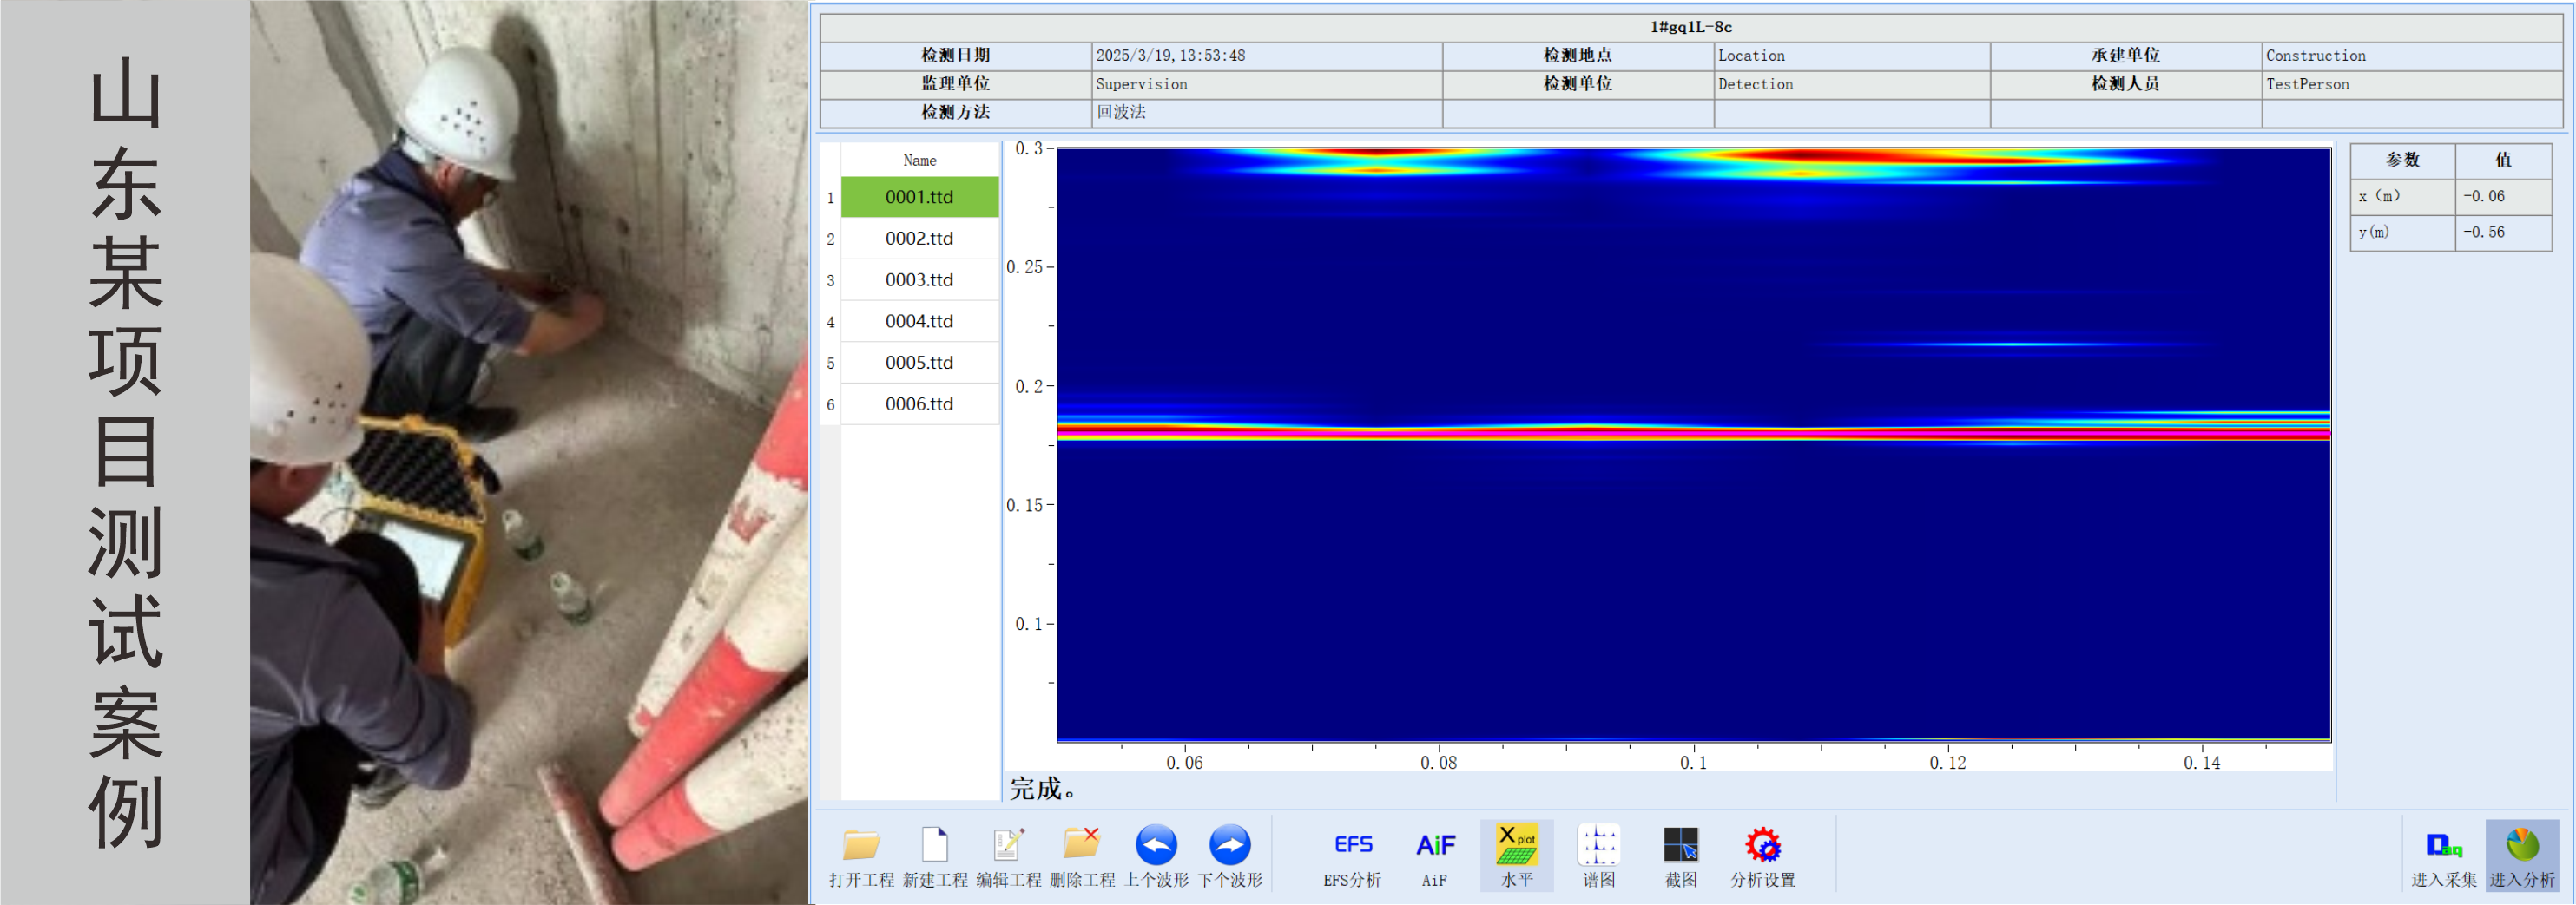Viewport: 2576px width, 905px height.
Task: Click the red band in the spectrogram
Action: click(x=1692, y=432)
